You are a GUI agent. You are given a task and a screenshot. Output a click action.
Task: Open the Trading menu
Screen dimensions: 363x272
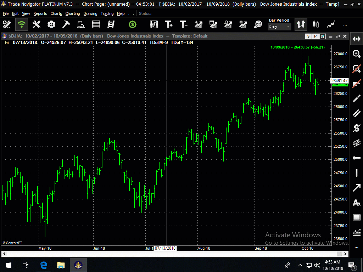click(x=107, y=14)
